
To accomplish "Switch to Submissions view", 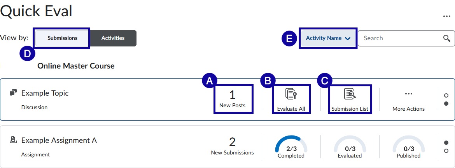I will click(x=62, y=38).
